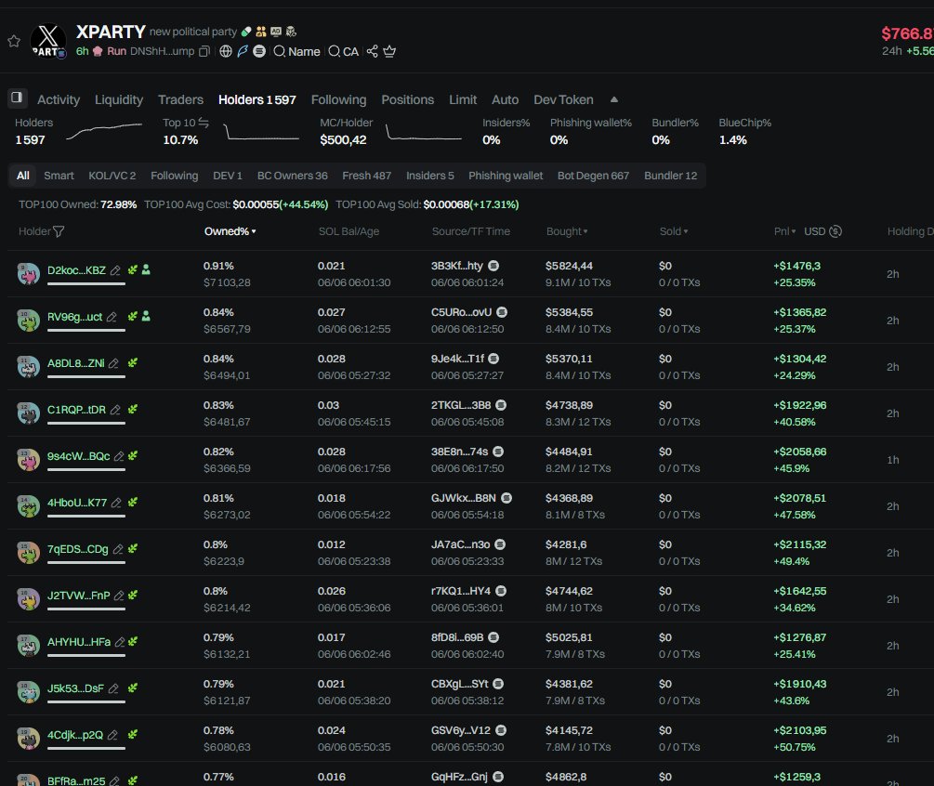
Task: Star XPARTY as a favorite token
Action: pyautogui.click(x=14, y=41)
